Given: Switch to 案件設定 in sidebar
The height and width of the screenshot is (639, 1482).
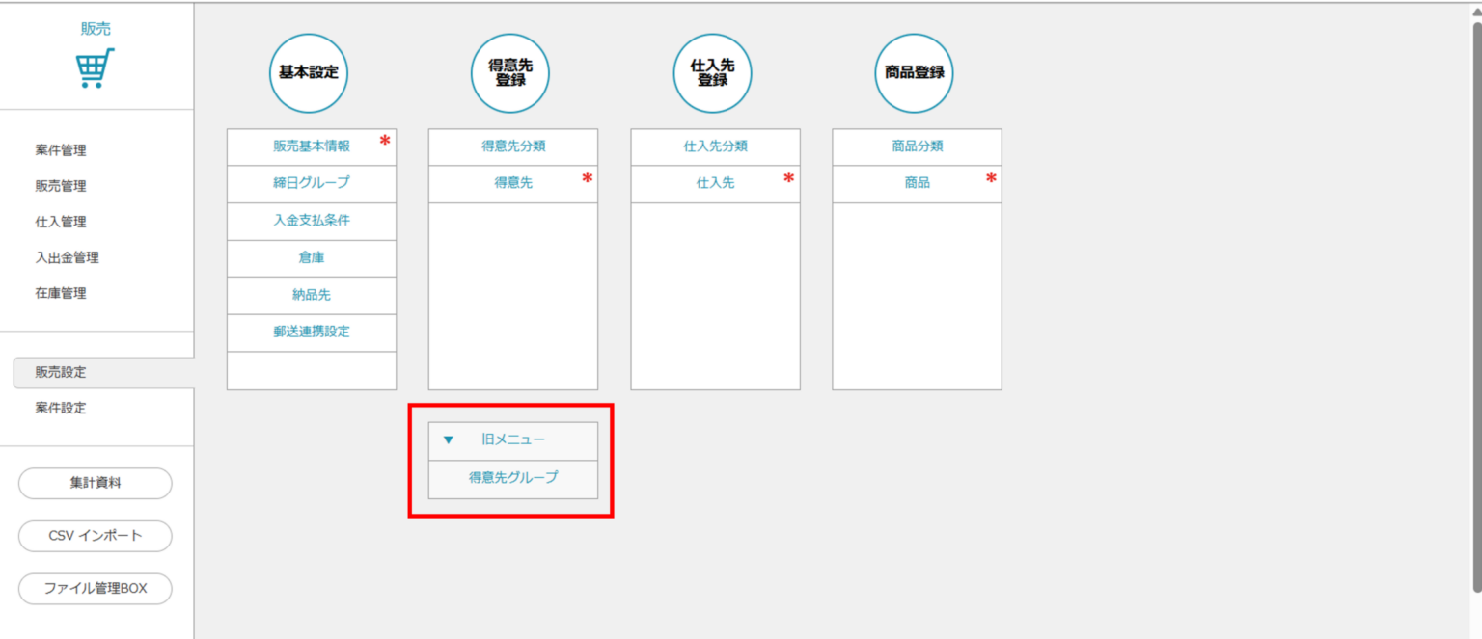Looking at the screenshot, I should coord(61,408).
